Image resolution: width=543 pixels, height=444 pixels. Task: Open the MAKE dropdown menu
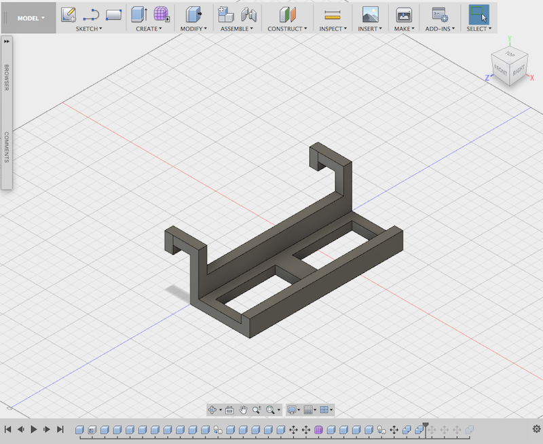[404, 29]
